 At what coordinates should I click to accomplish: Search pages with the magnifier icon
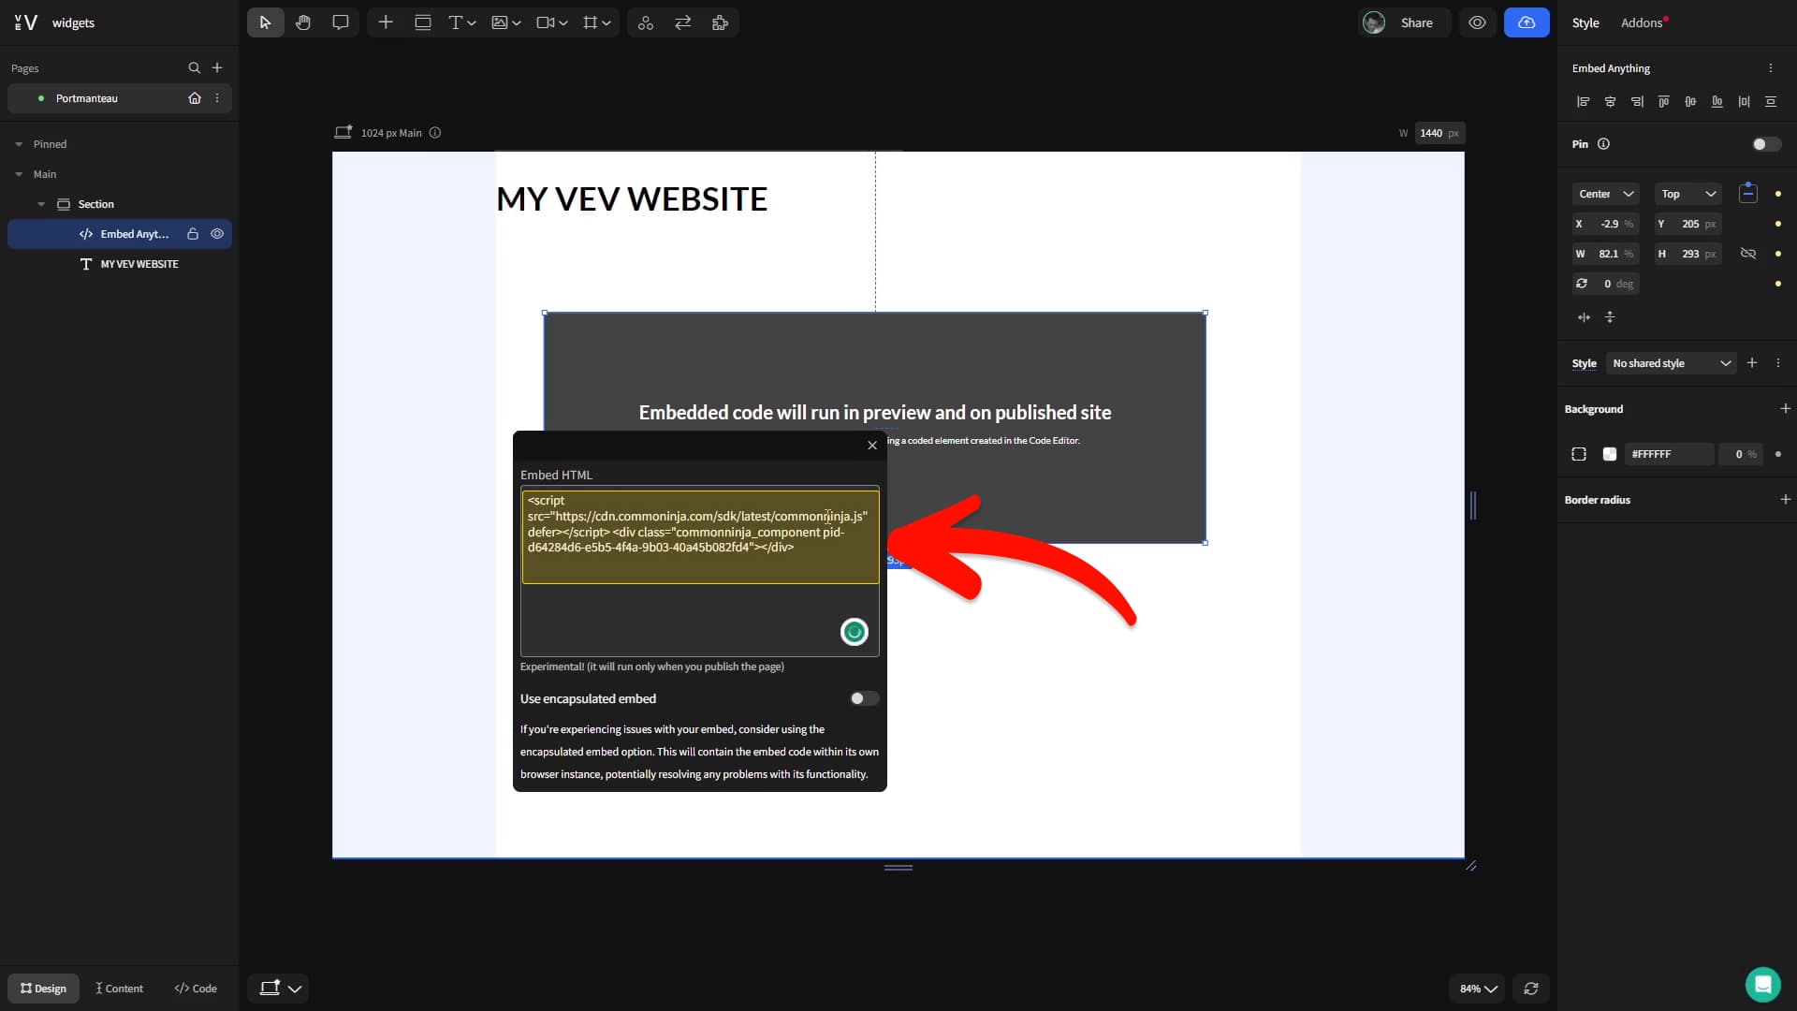pos(194,67)
